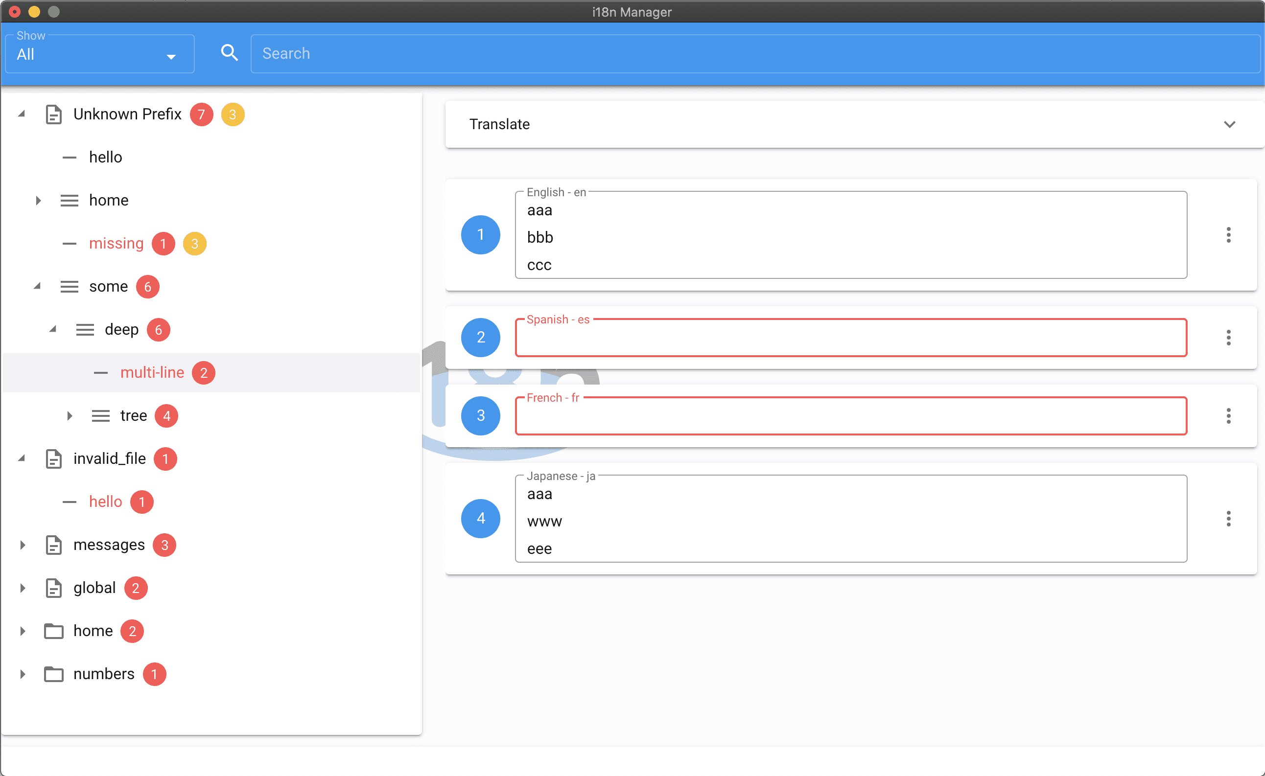This screenshot has height=776, width=1265.
Task: Collapse the invalid_file tree node
Action: (22, 459)
